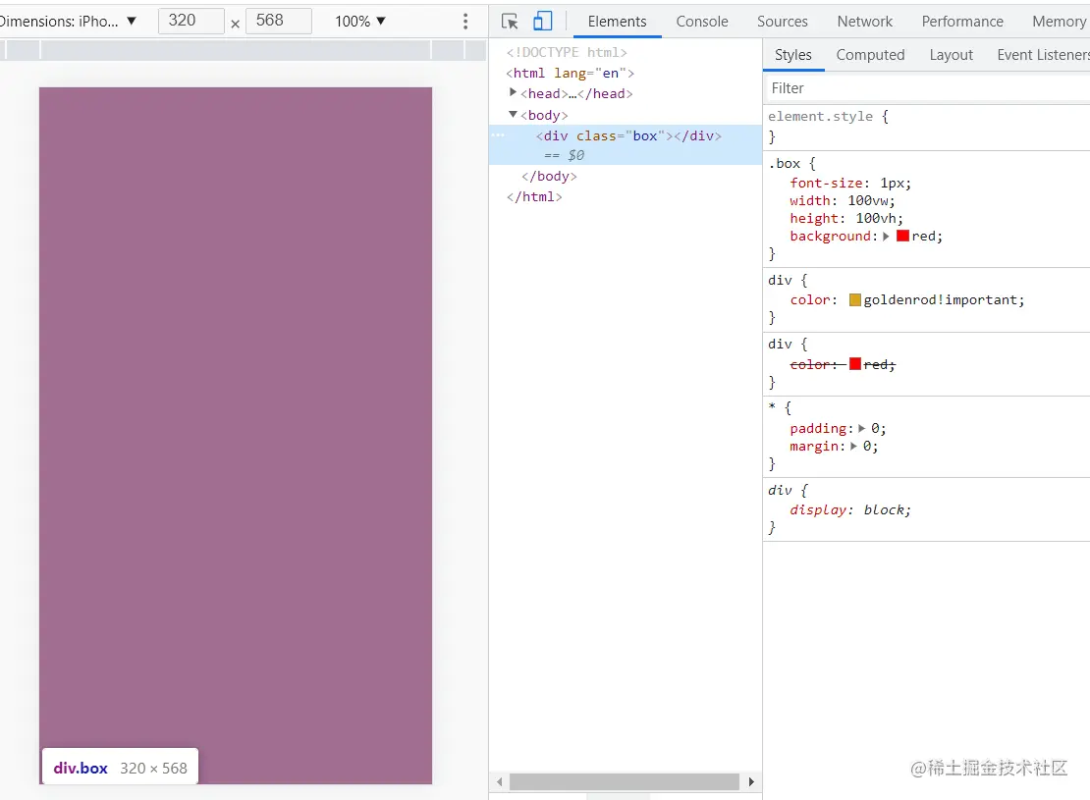The width and height of the screenshot is (1090, 800).
Task: Select the closing body tag row
Action: [x=549, y=176]
